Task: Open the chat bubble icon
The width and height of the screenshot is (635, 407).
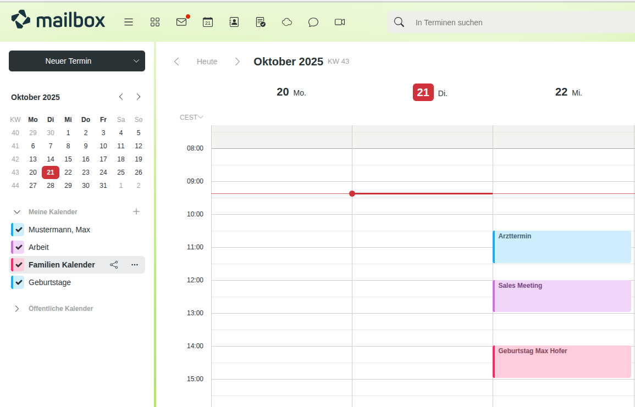Action: [313, 22]
